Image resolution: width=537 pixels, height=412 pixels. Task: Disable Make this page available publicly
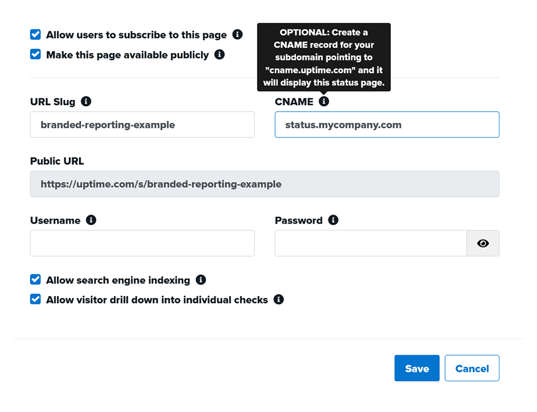(x=35, y=55)
